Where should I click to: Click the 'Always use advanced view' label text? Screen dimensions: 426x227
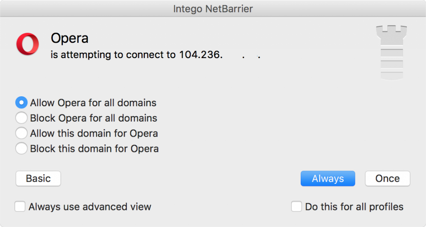90,207
